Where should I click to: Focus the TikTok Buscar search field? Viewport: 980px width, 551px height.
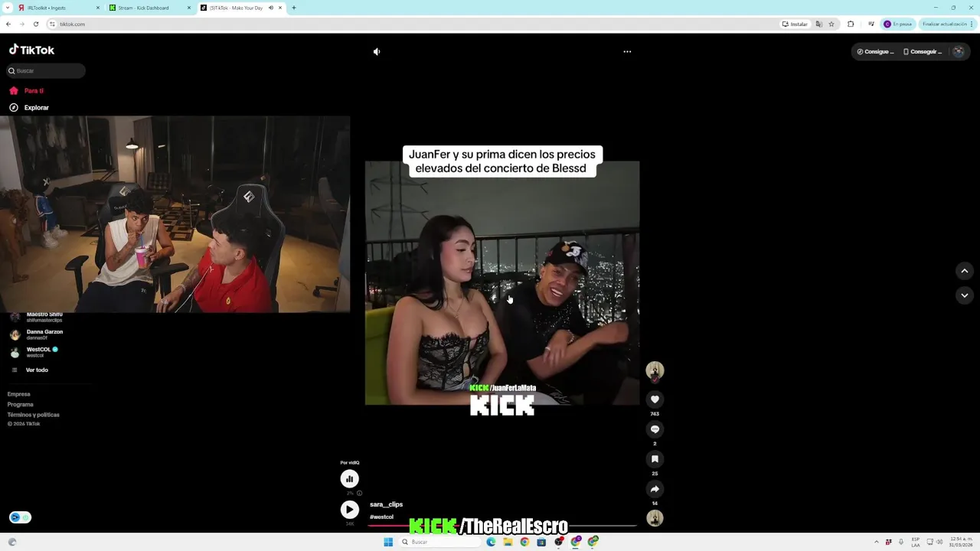46,70
